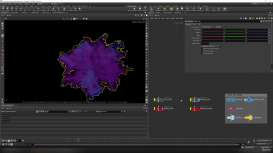273x153 pixels.
Task: Select the Metaball shelf tool
Action: click(x=75, y=9)
